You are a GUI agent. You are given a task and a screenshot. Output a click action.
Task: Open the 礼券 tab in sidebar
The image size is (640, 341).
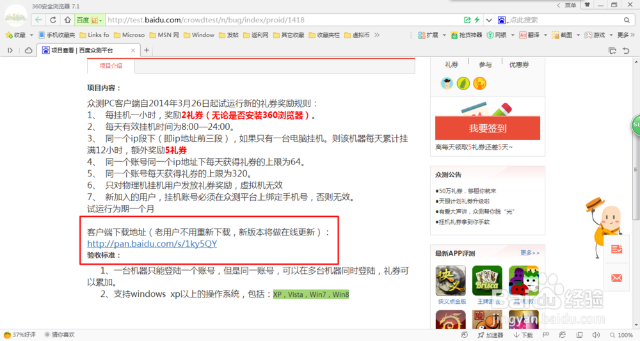point(451,65)
